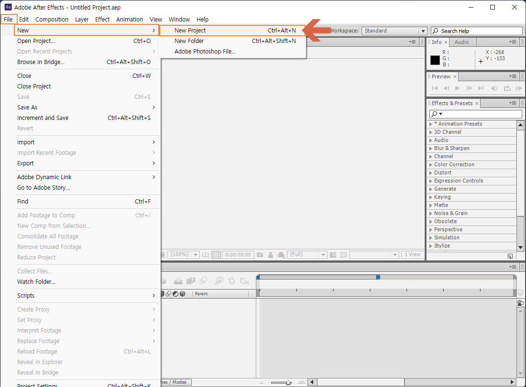Expand the Stylize effects category
This screenshot has height=387, width=526.
click(431, 246)
